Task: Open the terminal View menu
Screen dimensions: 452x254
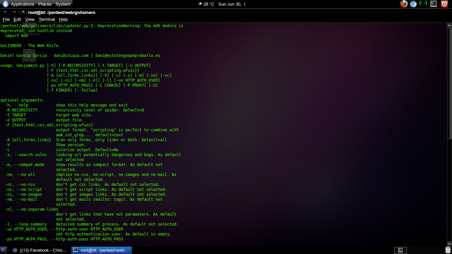Action: click(30, 20)
